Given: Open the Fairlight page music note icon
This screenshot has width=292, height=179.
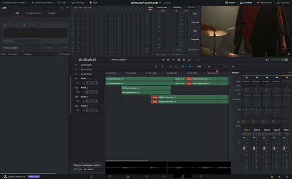Looking at the screenshot, I should [x=182, y=176].
